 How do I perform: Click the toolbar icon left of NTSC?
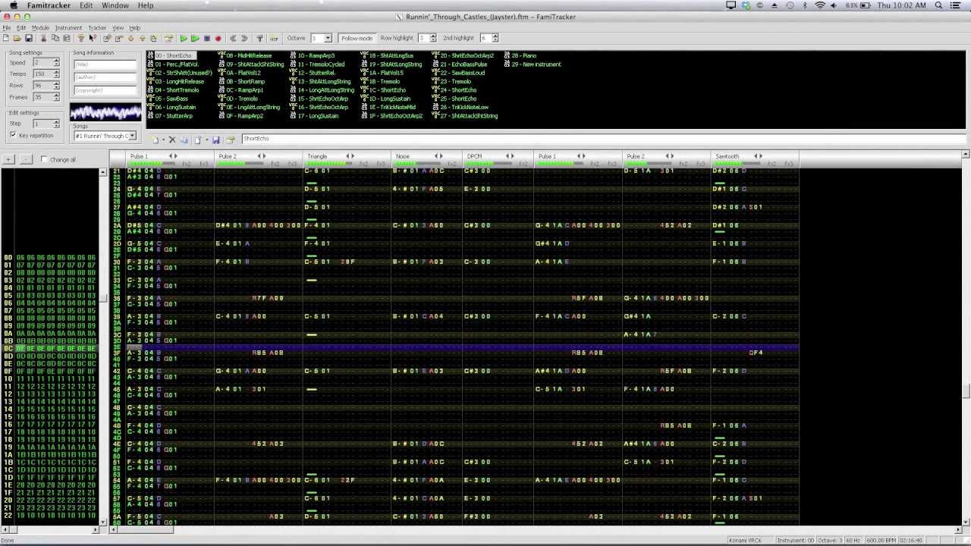(x=259, y=38)
